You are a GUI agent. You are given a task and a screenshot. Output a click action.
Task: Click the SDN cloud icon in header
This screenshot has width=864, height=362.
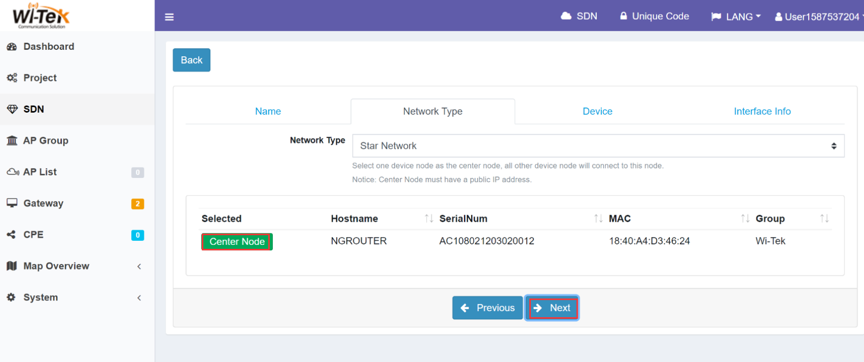pos(566,16)
